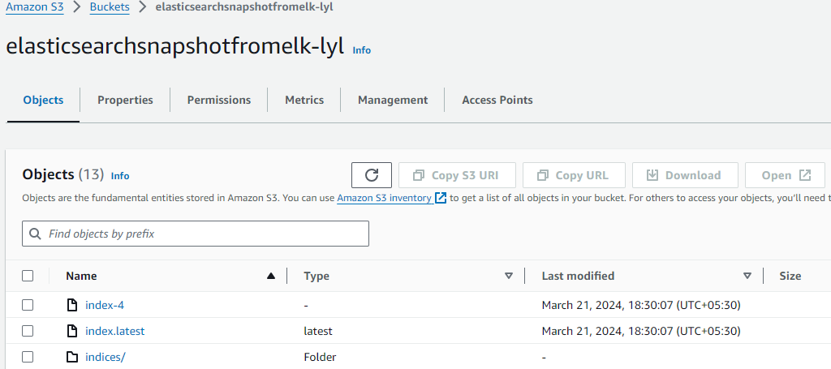
Task: Open the Management tab
Action: [x=393, y=100]
